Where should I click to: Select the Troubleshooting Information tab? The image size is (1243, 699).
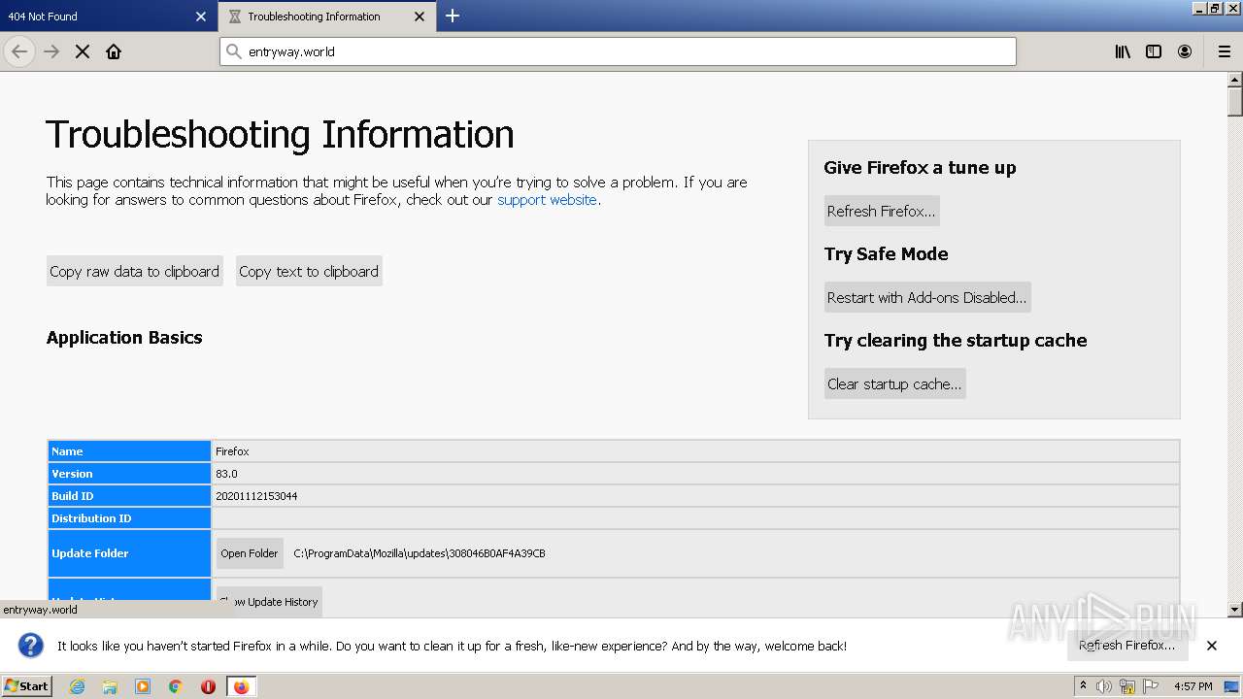pos(326,17)
